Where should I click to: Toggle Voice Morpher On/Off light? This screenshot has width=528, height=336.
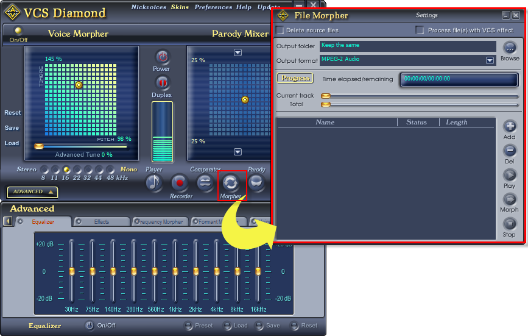(x=18, y=30)
